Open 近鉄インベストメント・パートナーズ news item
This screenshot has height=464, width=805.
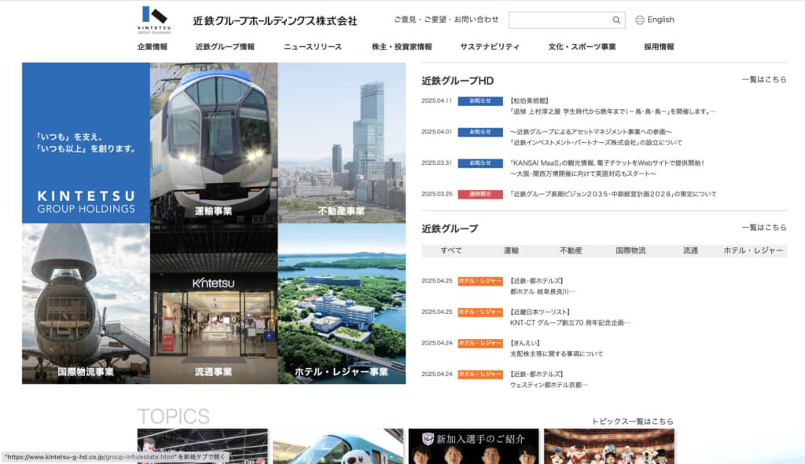click(x=596, y=137)
